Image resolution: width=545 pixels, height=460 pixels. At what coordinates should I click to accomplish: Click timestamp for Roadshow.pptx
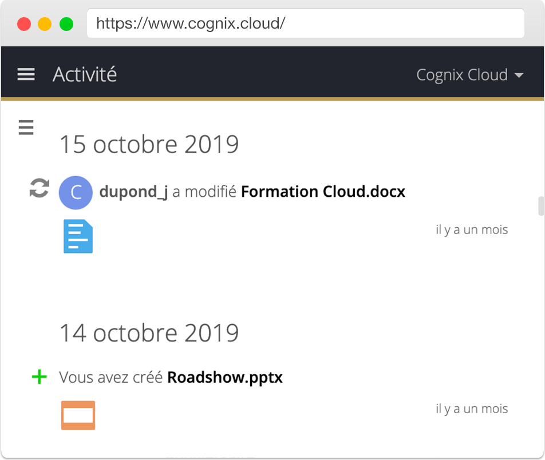coord(472,409)
